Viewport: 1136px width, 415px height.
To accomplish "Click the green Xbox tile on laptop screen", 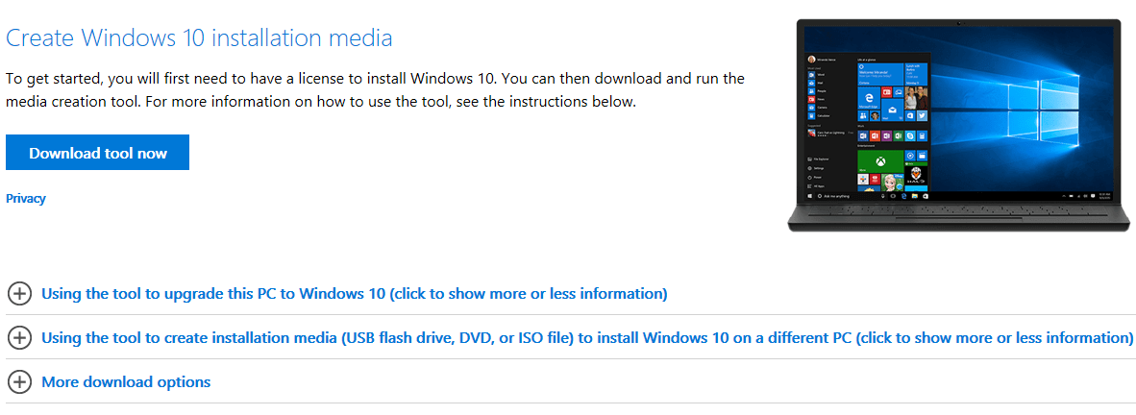I will (880, 161).
